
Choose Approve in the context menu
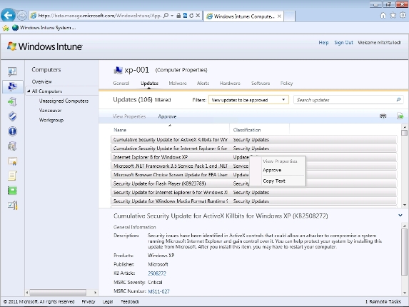[272, 170]
